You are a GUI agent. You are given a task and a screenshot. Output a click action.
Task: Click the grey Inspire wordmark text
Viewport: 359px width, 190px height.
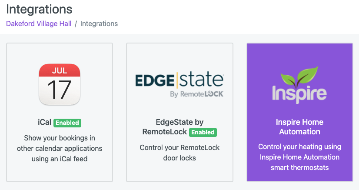(x=299, y=94)
